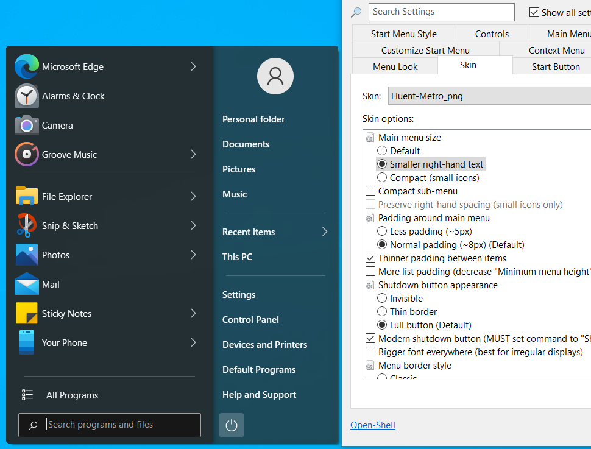Expand Your Phone submenu arrow
This screenshot has width=591, height=449.
[193, 342]
